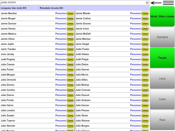Select the name Janis Tanaka
This screenshot has width=175, height=131.
[x=8, y=49]
